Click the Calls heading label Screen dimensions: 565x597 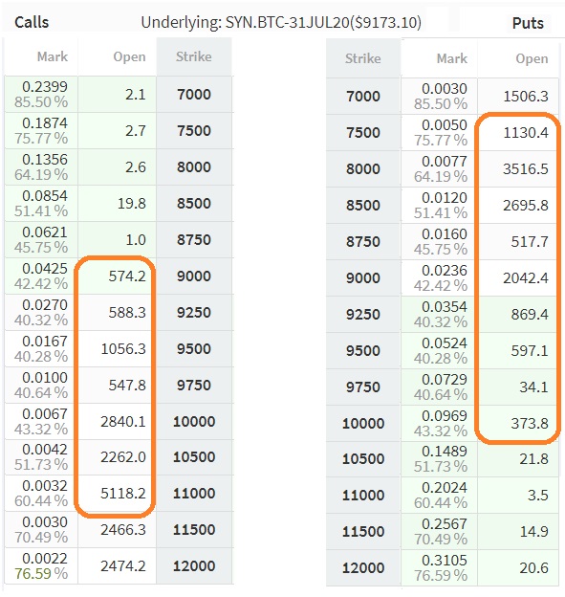pyautogui.click(x=32, y=22)
